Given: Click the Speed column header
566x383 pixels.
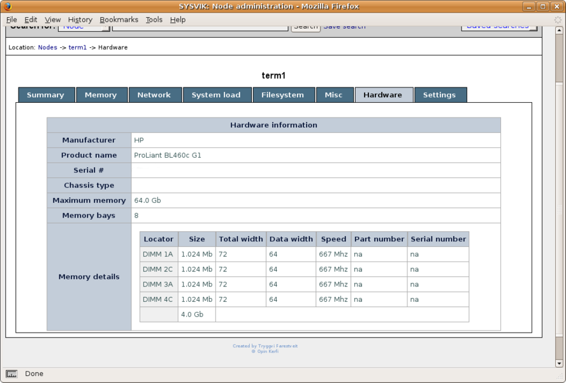Looking at the screenshot, I should 333,239.
